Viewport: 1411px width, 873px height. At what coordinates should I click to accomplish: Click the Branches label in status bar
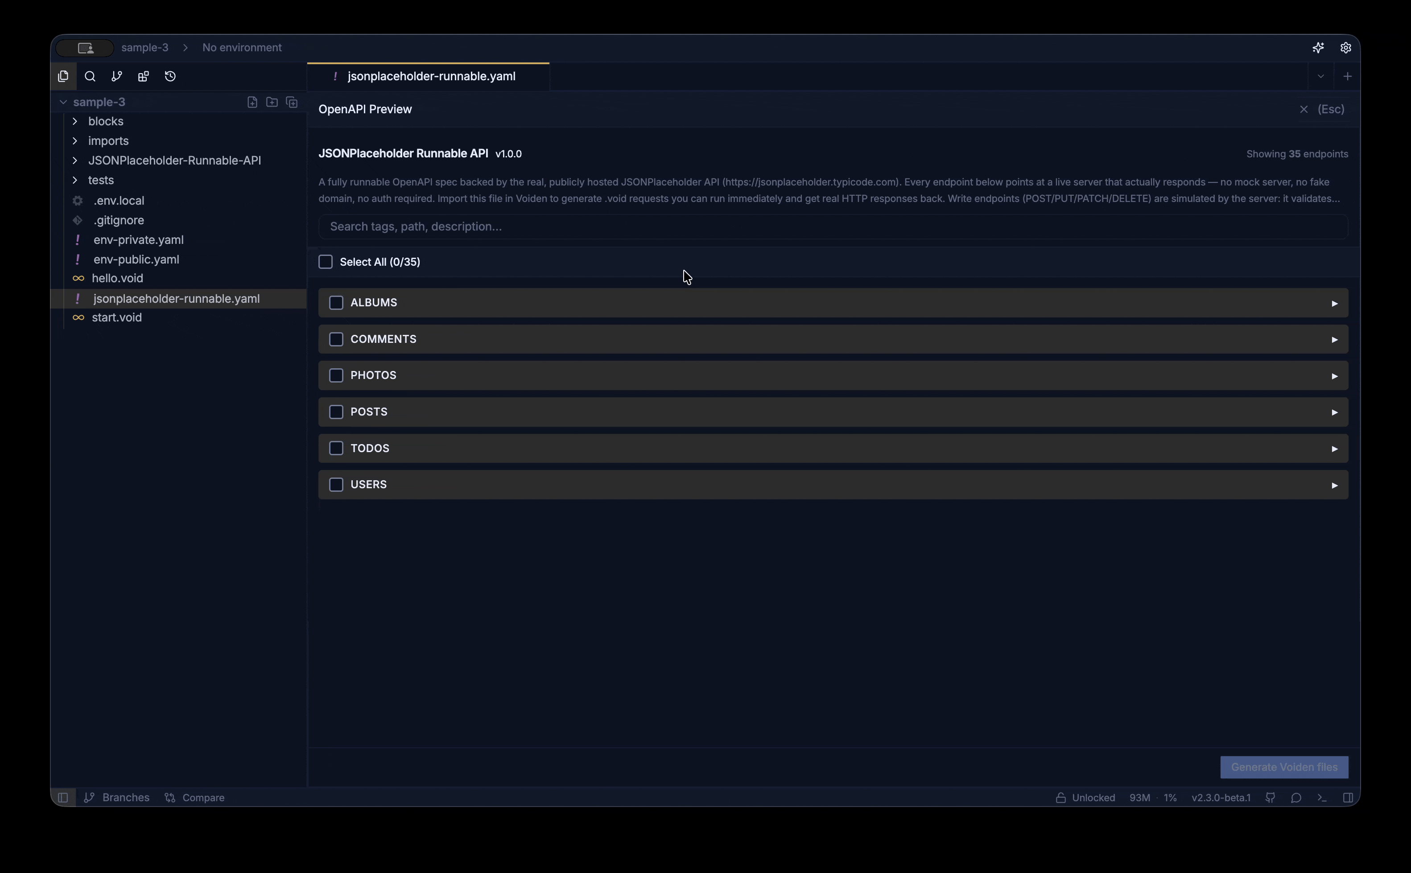click(x=126, y=797)
